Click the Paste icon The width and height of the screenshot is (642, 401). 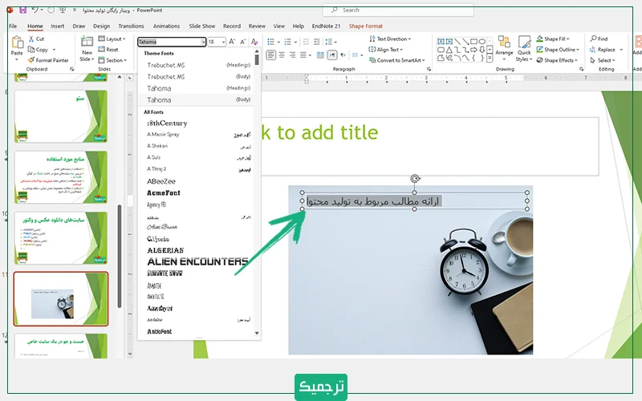(17, 43)
